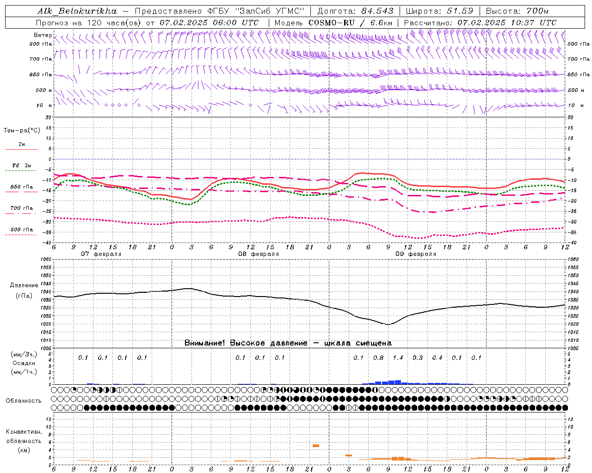Click the precipitation value 1.4
Image resolution: width=592 pixels, height=473 pixels.
(398, 358)
